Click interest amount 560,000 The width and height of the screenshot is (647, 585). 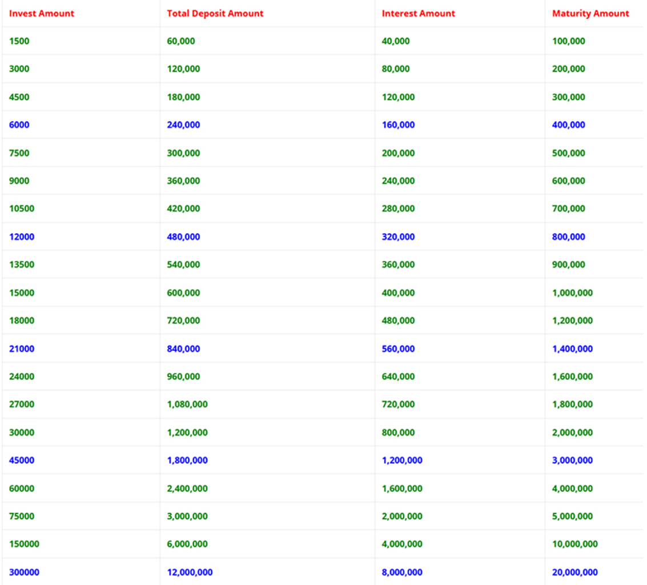(x=398, y=348)
